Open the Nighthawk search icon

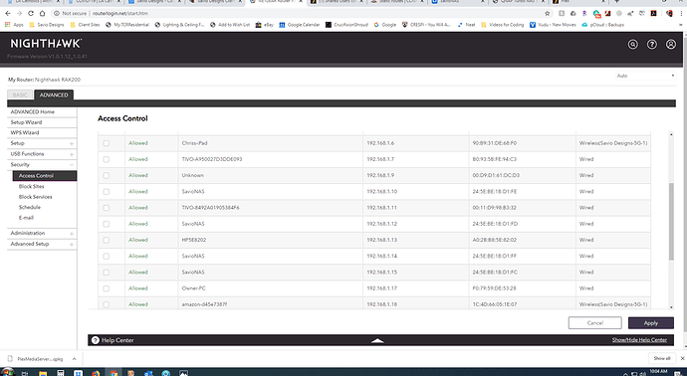[x=632, y=44]
